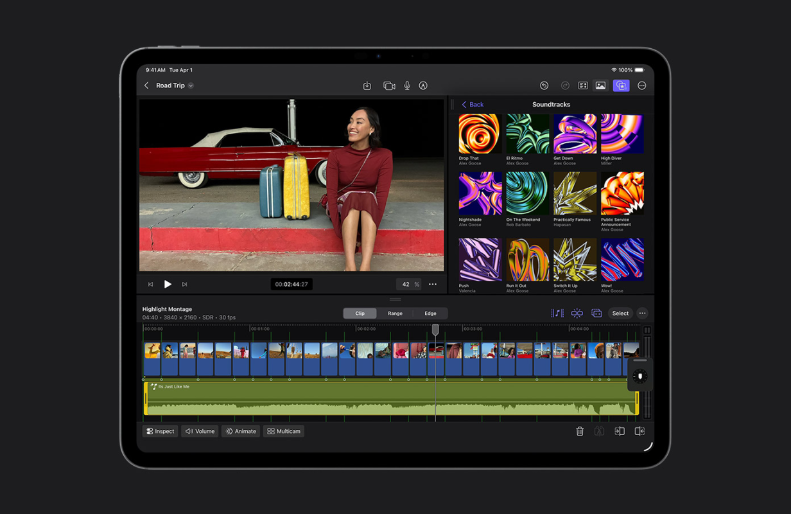Tap the import media icon in top toolbar

[x=367, y=85]
